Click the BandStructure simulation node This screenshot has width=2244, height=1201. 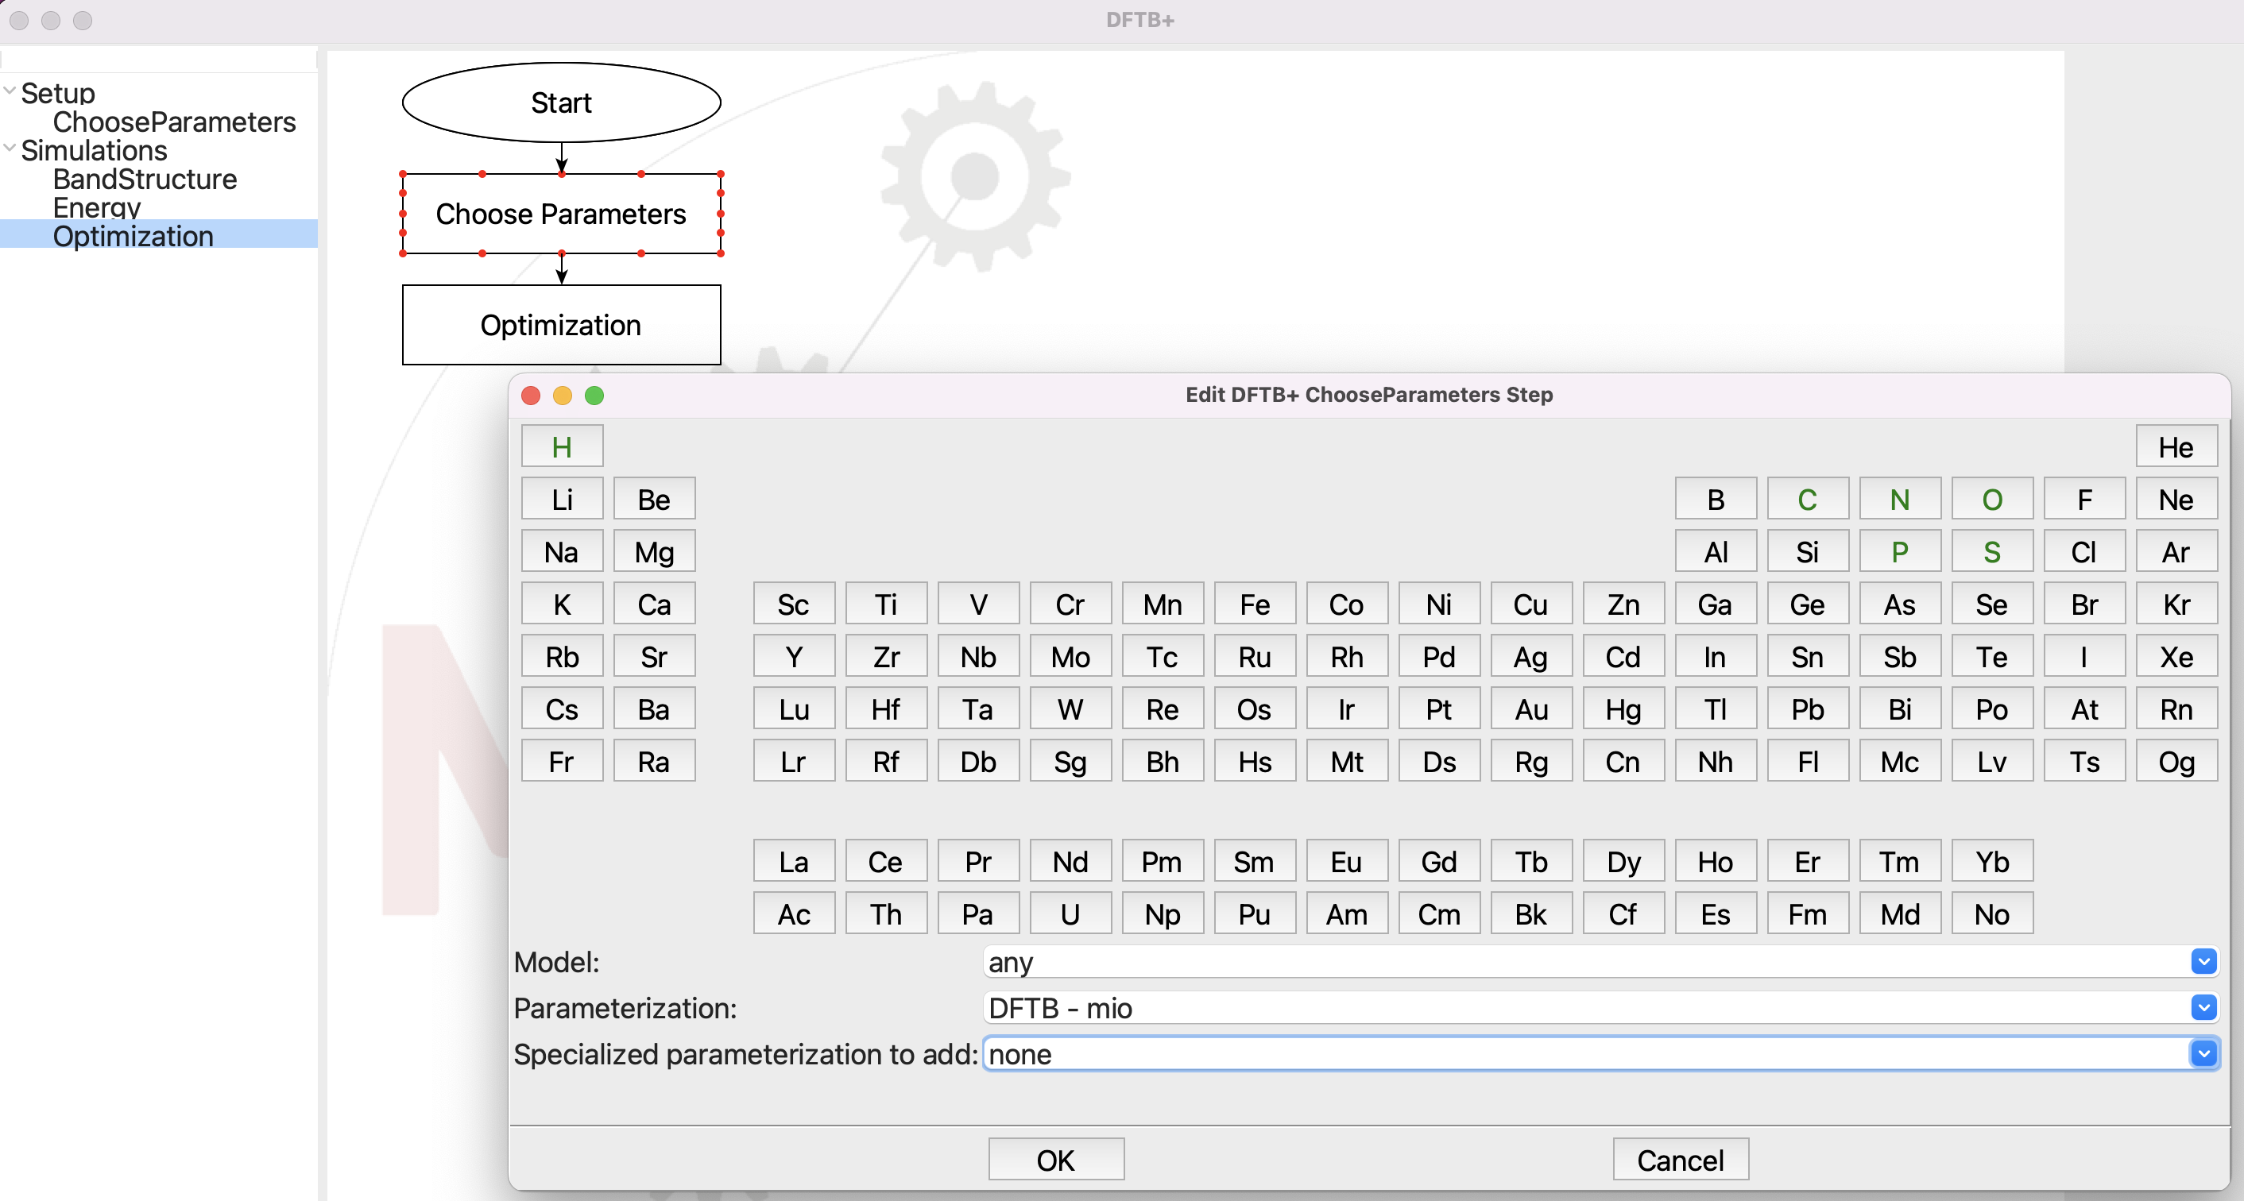(x=142, y=178)
